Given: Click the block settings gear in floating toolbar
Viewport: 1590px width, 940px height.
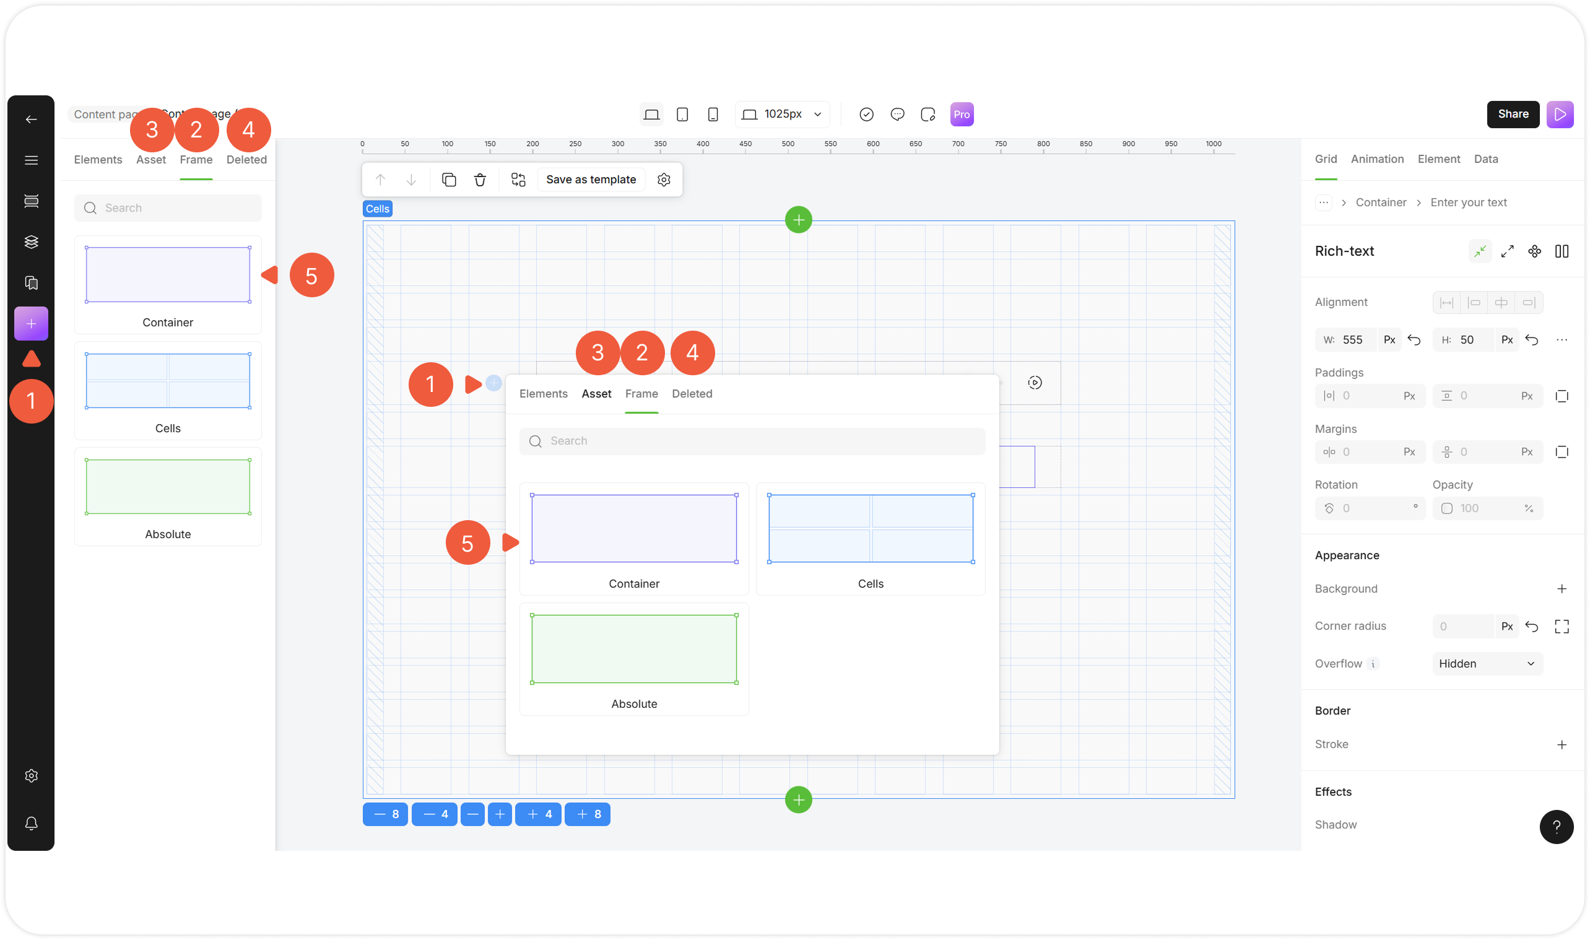Looking at the screenshot, I should click(x=664, y=180).
